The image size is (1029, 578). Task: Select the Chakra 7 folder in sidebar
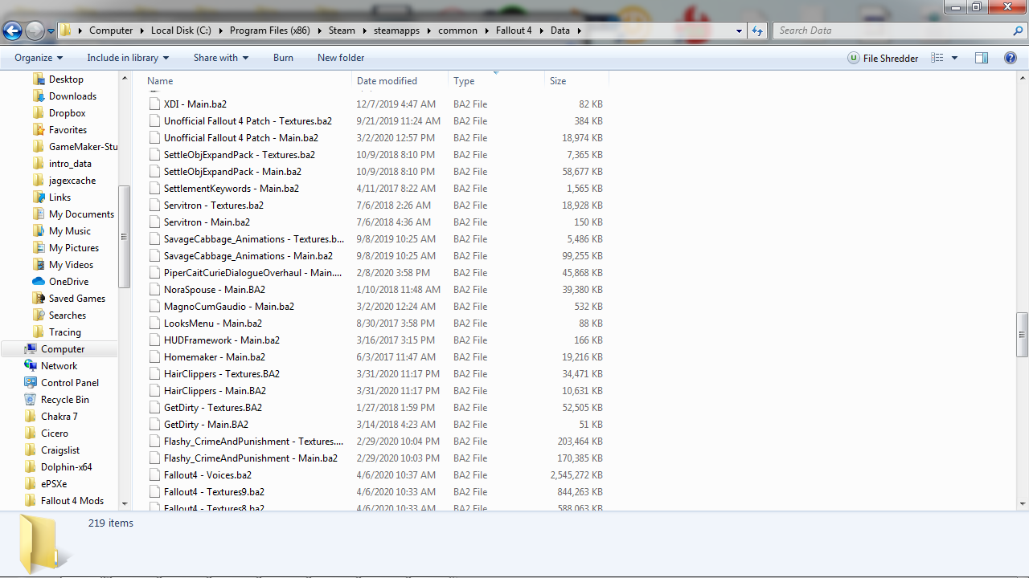[x=59, y=417]
